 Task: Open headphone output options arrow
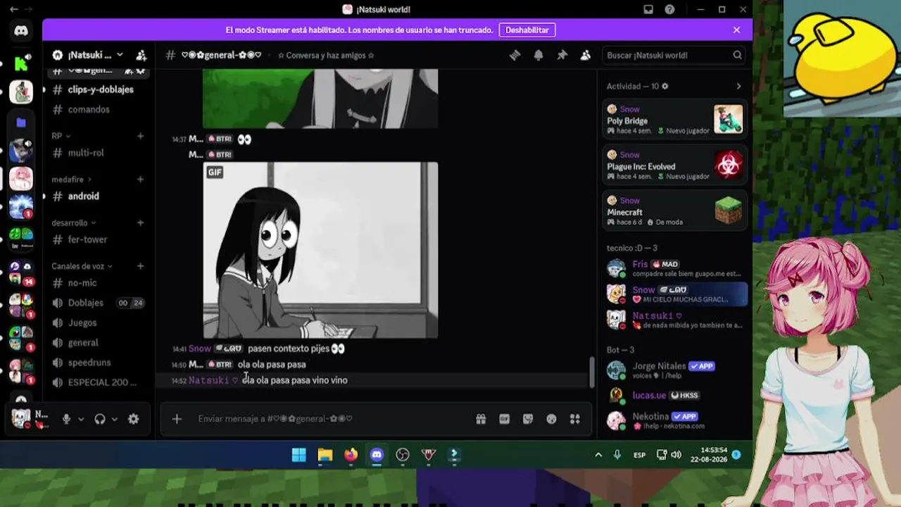tap(115, 419)
